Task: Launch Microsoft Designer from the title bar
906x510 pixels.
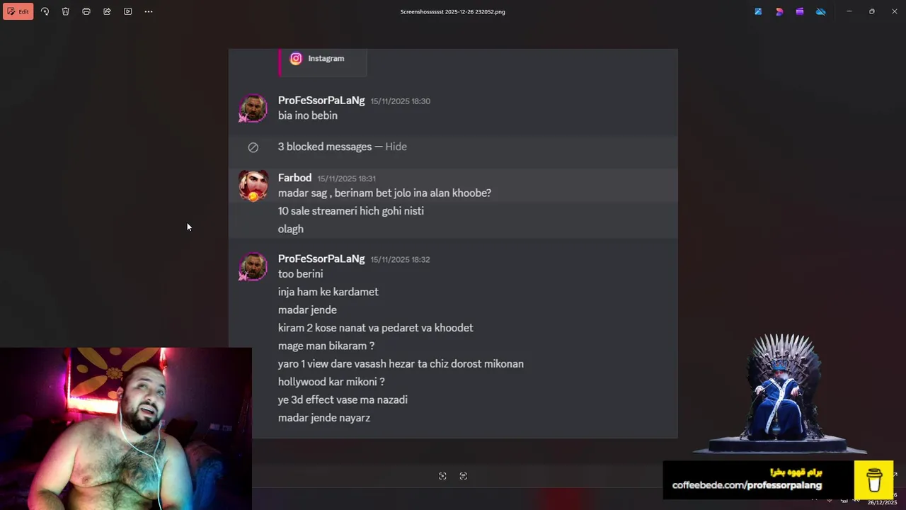Action: pos(779,11)
